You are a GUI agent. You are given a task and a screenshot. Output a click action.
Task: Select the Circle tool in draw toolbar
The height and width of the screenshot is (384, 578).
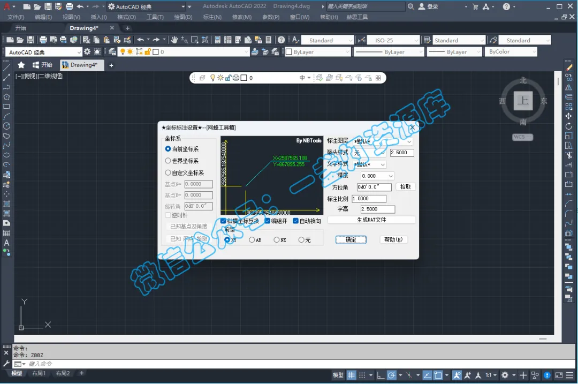click(6, 126)
